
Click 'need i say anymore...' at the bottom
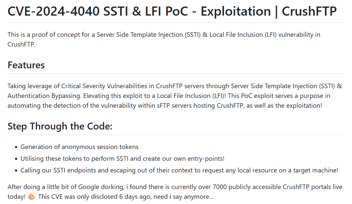pos(184,197)
